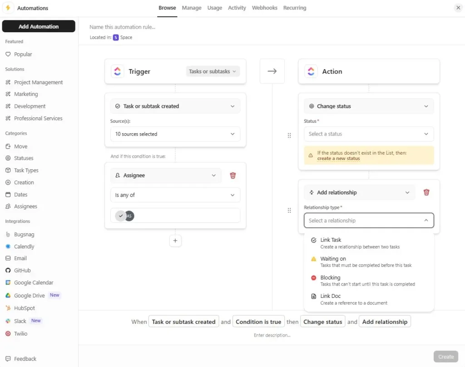Select the Email integration
Screen dimensions: 465x367
[16, 258]
